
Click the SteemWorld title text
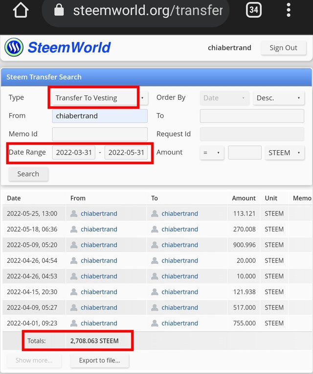[x=69, y=47]
